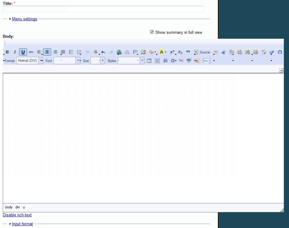Insert a table
Image resolution: width=289 pixels, height=228 pixels.
click(149, 61)
